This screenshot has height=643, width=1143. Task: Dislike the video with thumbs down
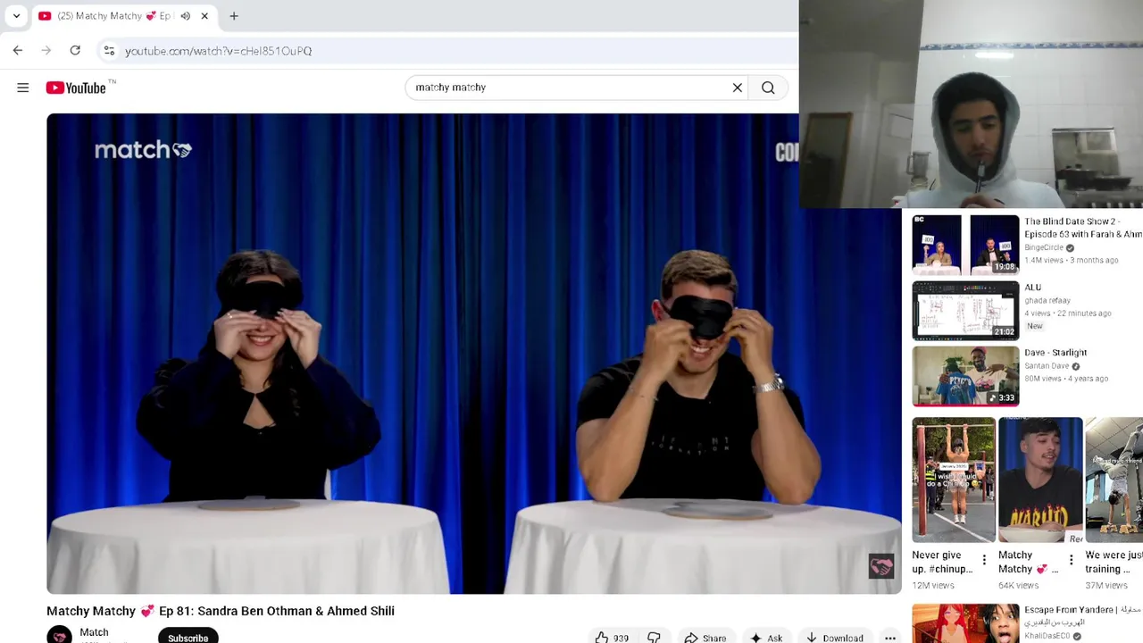pyautogui.click(x=654, y=638)
